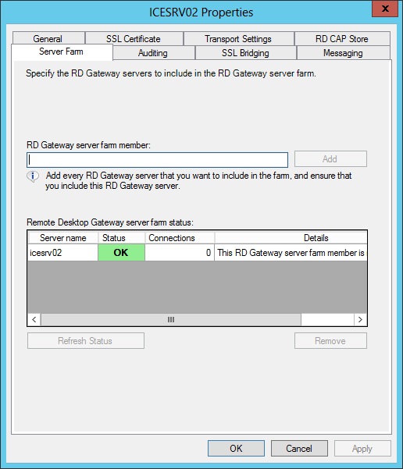Click the left arrow of horizontal scrollbar
The image size is (403, 469).
34,319
